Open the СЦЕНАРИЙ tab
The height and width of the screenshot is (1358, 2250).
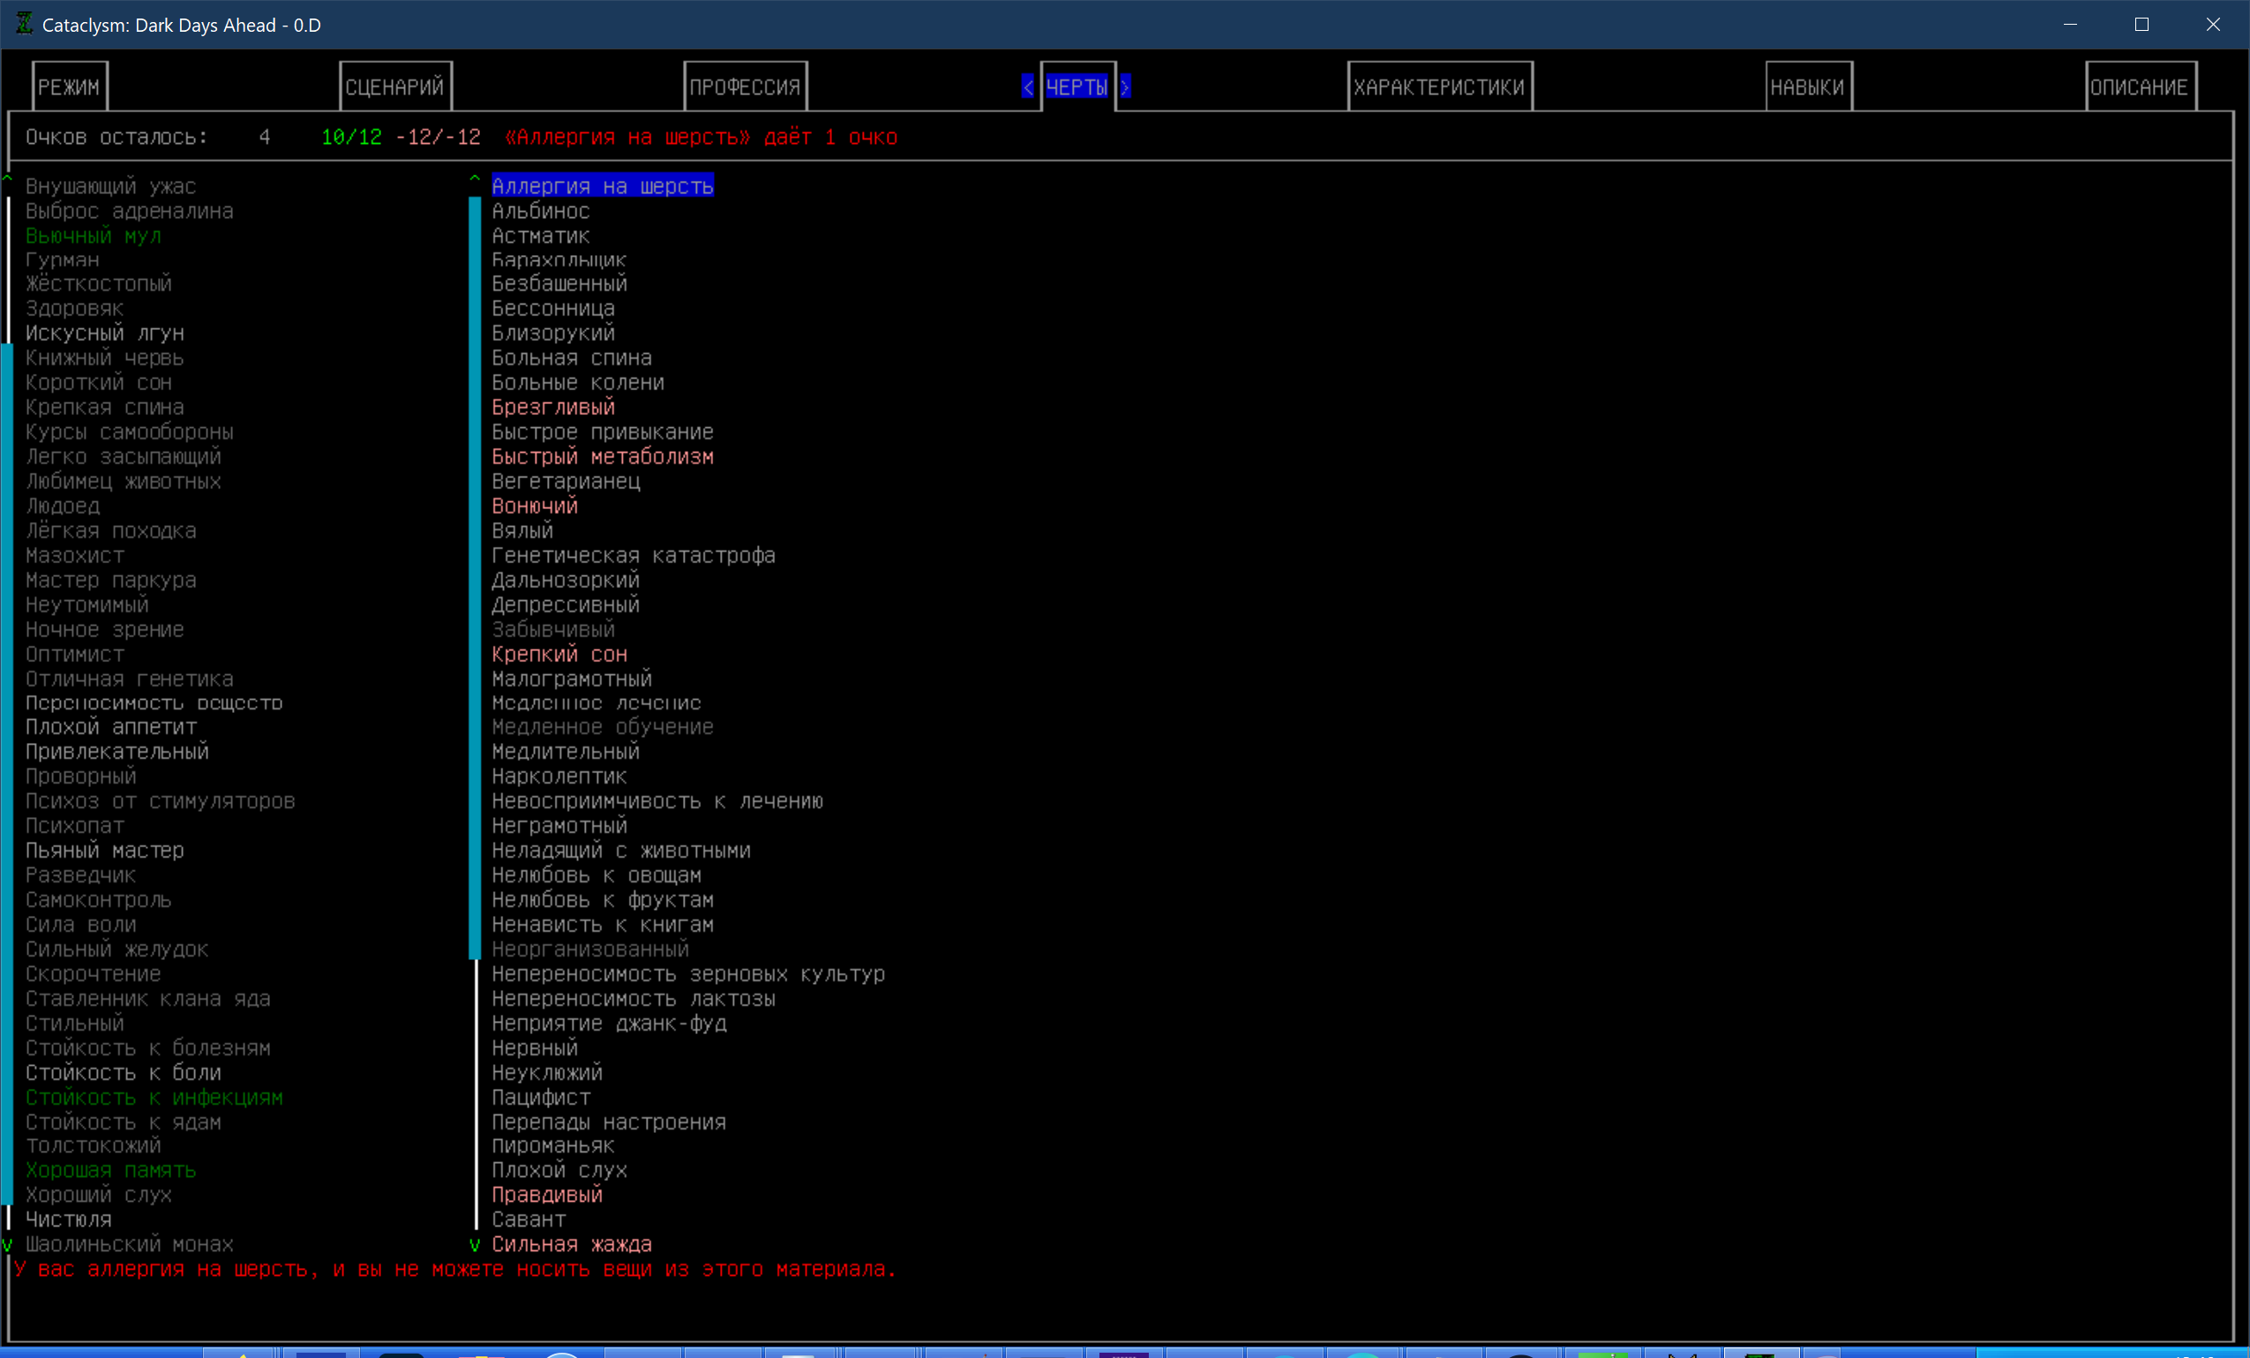click(x=394, y=86)
